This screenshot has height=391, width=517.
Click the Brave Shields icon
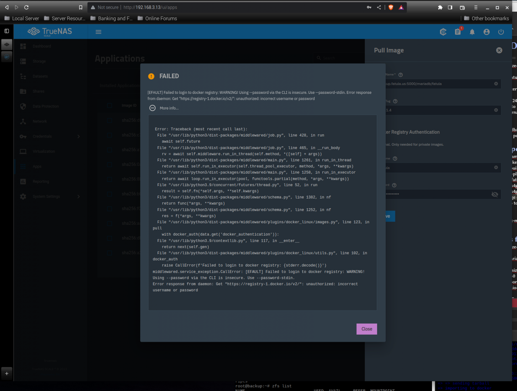pyautogui.click(x=391, y=7)
